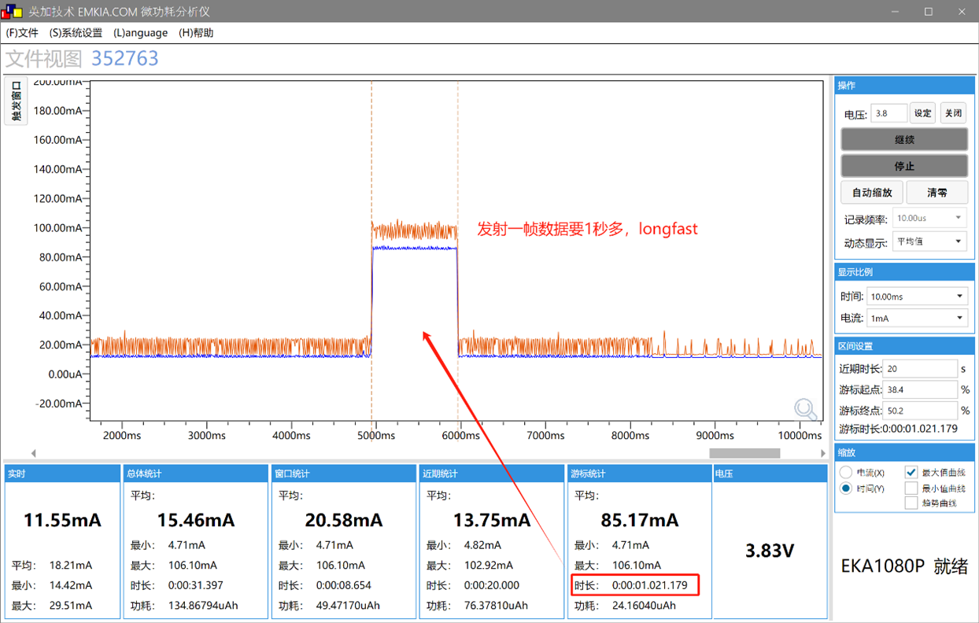Edit the 游标起点 38.4 input field
The image size is (979, 623).
918,389
